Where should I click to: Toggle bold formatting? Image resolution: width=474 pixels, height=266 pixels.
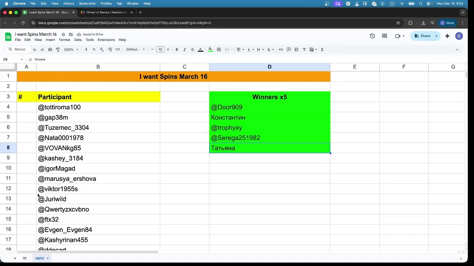[x=177, y=50]
